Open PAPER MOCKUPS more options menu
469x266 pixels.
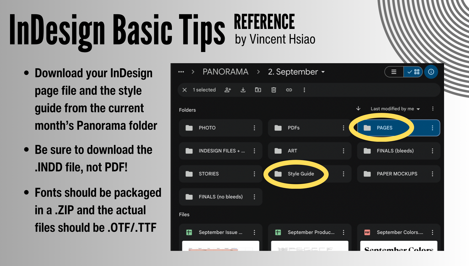tap(432, 174)
